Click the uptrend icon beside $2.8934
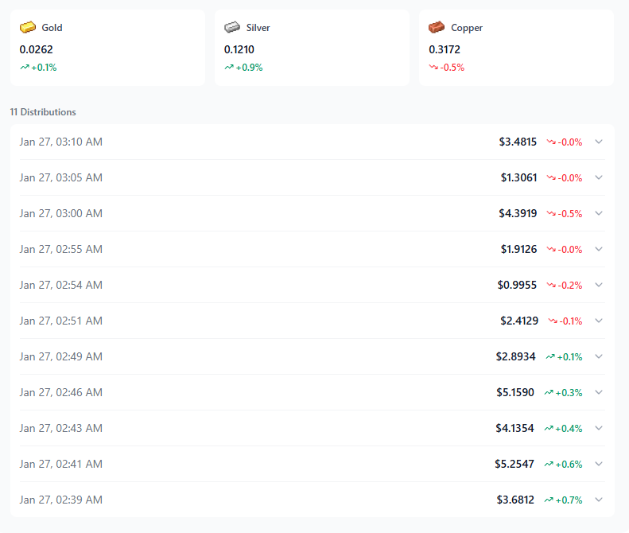629x533 pixels. (550, 356)
